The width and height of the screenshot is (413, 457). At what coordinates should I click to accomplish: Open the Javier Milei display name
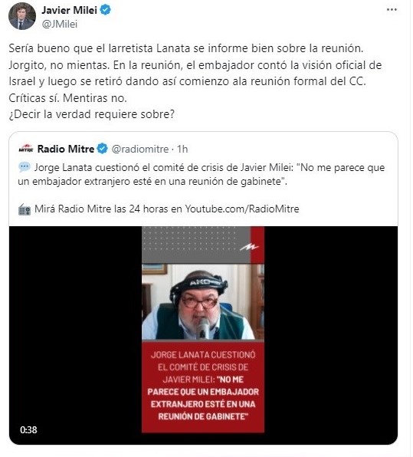(69, 10)
